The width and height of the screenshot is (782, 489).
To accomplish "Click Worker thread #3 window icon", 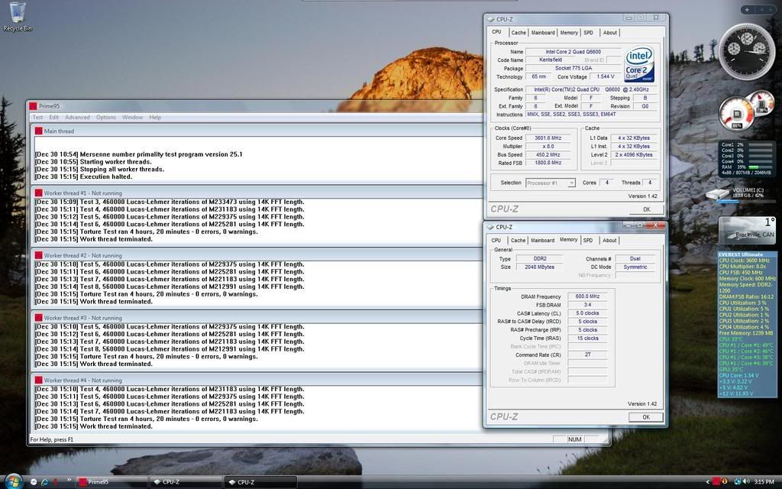I will tap(38, 317).
